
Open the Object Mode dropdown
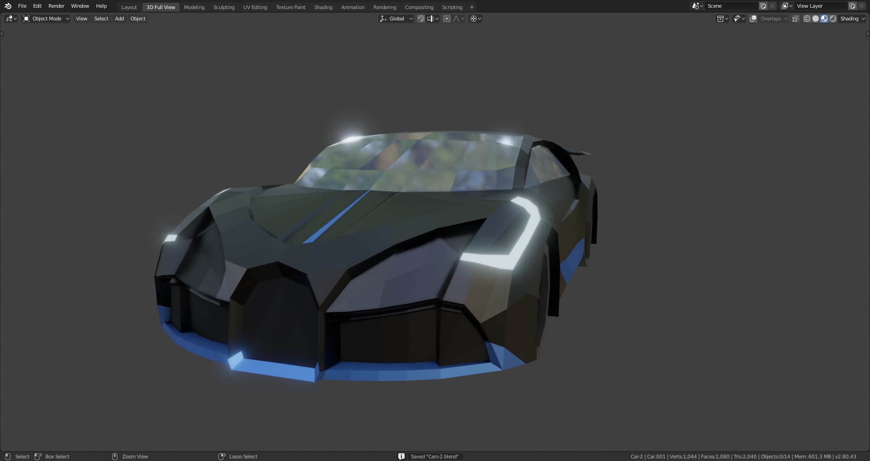pos(46,19)
